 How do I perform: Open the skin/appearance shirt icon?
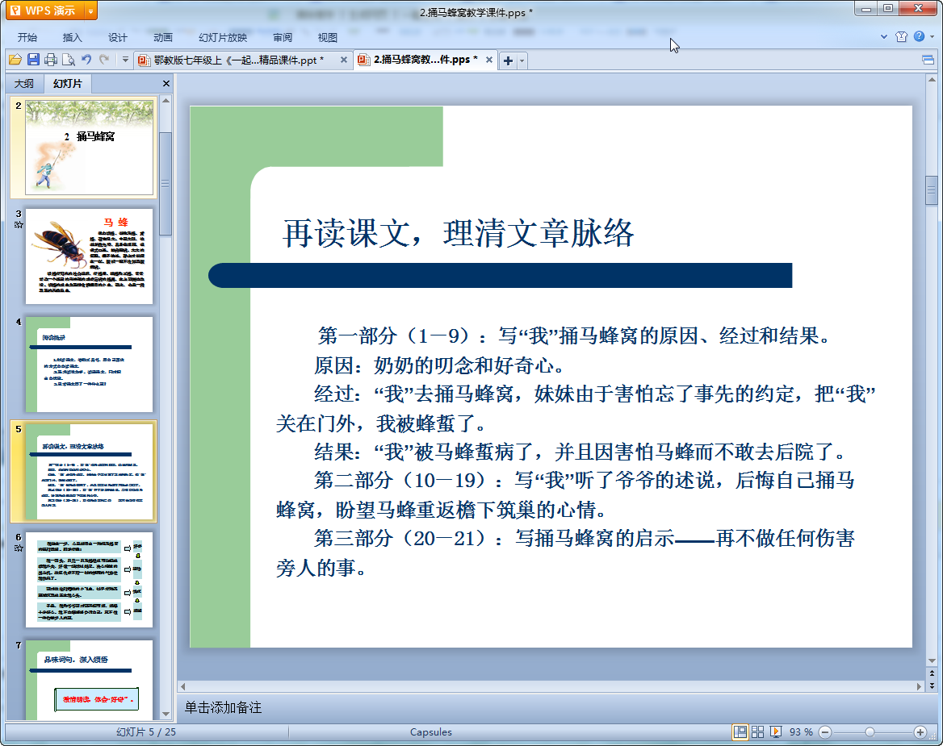[x=901, y=36]
